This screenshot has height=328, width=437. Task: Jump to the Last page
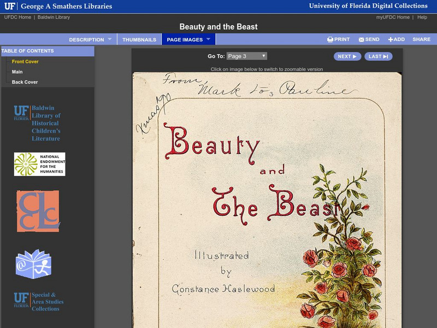click(378, 56)
